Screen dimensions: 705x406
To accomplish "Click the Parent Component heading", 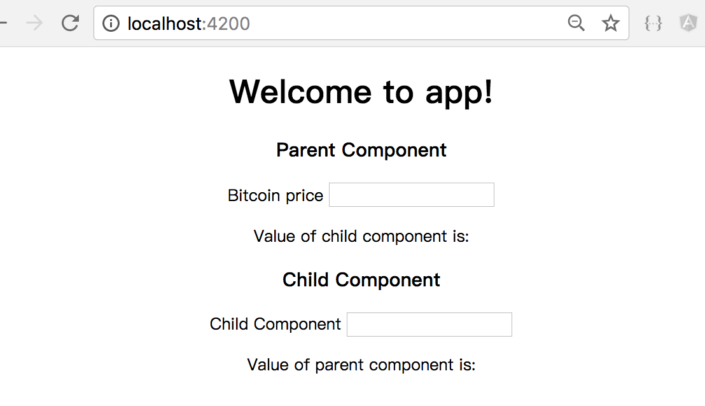I will pyautogui.click(x=361, y=150).
